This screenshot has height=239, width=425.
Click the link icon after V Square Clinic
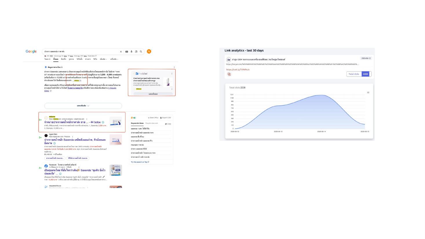click(x=51, y=91)
